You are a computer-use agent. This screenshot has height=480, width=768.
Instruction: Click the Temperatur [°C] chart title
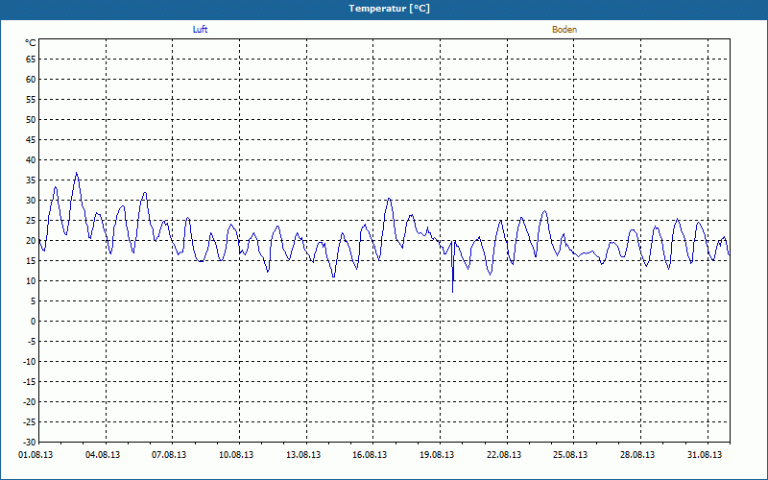(x=390, y=9)
